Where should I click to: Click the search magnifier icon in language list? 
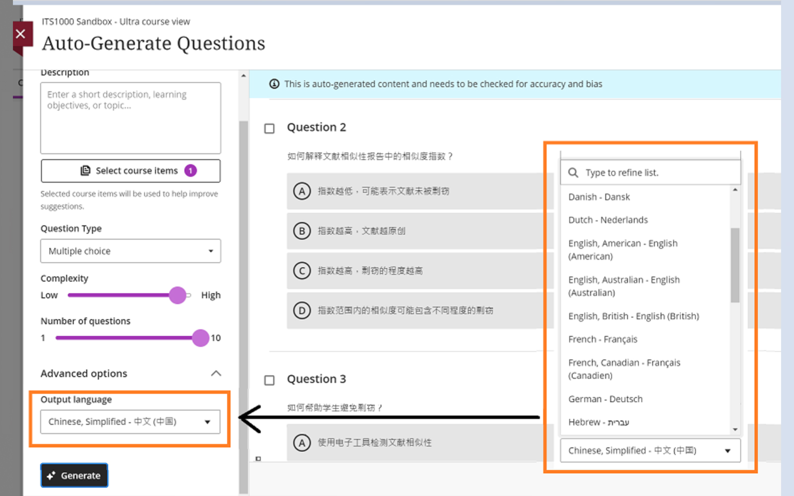[x=573, y=173]
